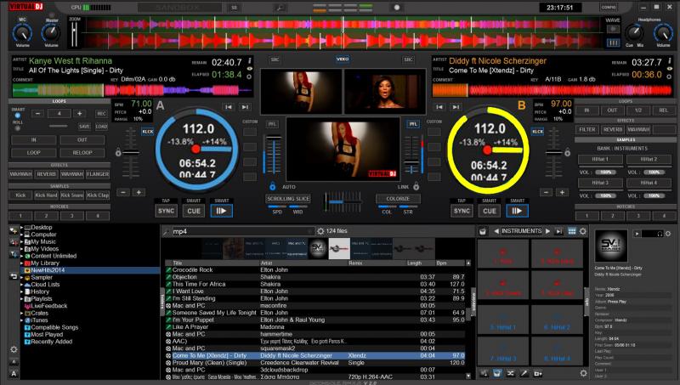Toggle KLCK key lock on deck A
This screenshot has width=680, height=385.
(x=147, y=132)
